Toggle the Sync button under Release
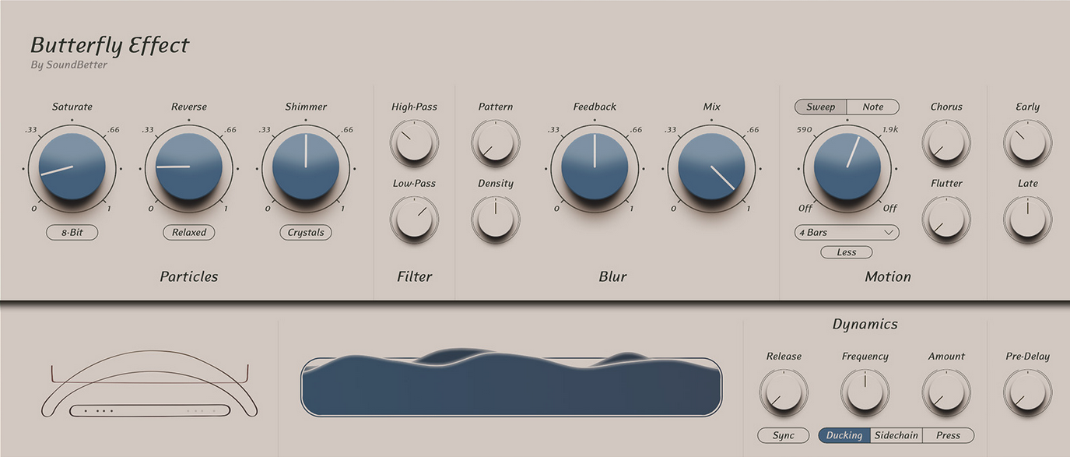The height and width of the screenshot is (457, 1070). click(784, 435)
